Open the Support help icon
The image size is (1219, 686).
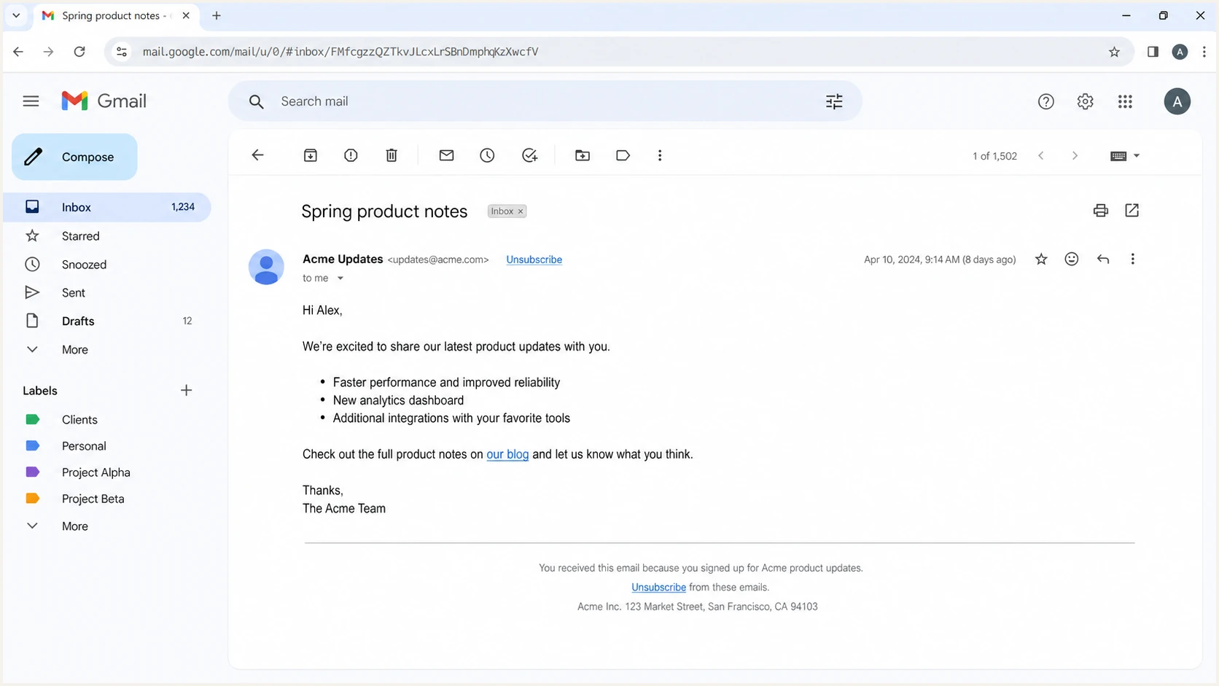click(1046, 101)
